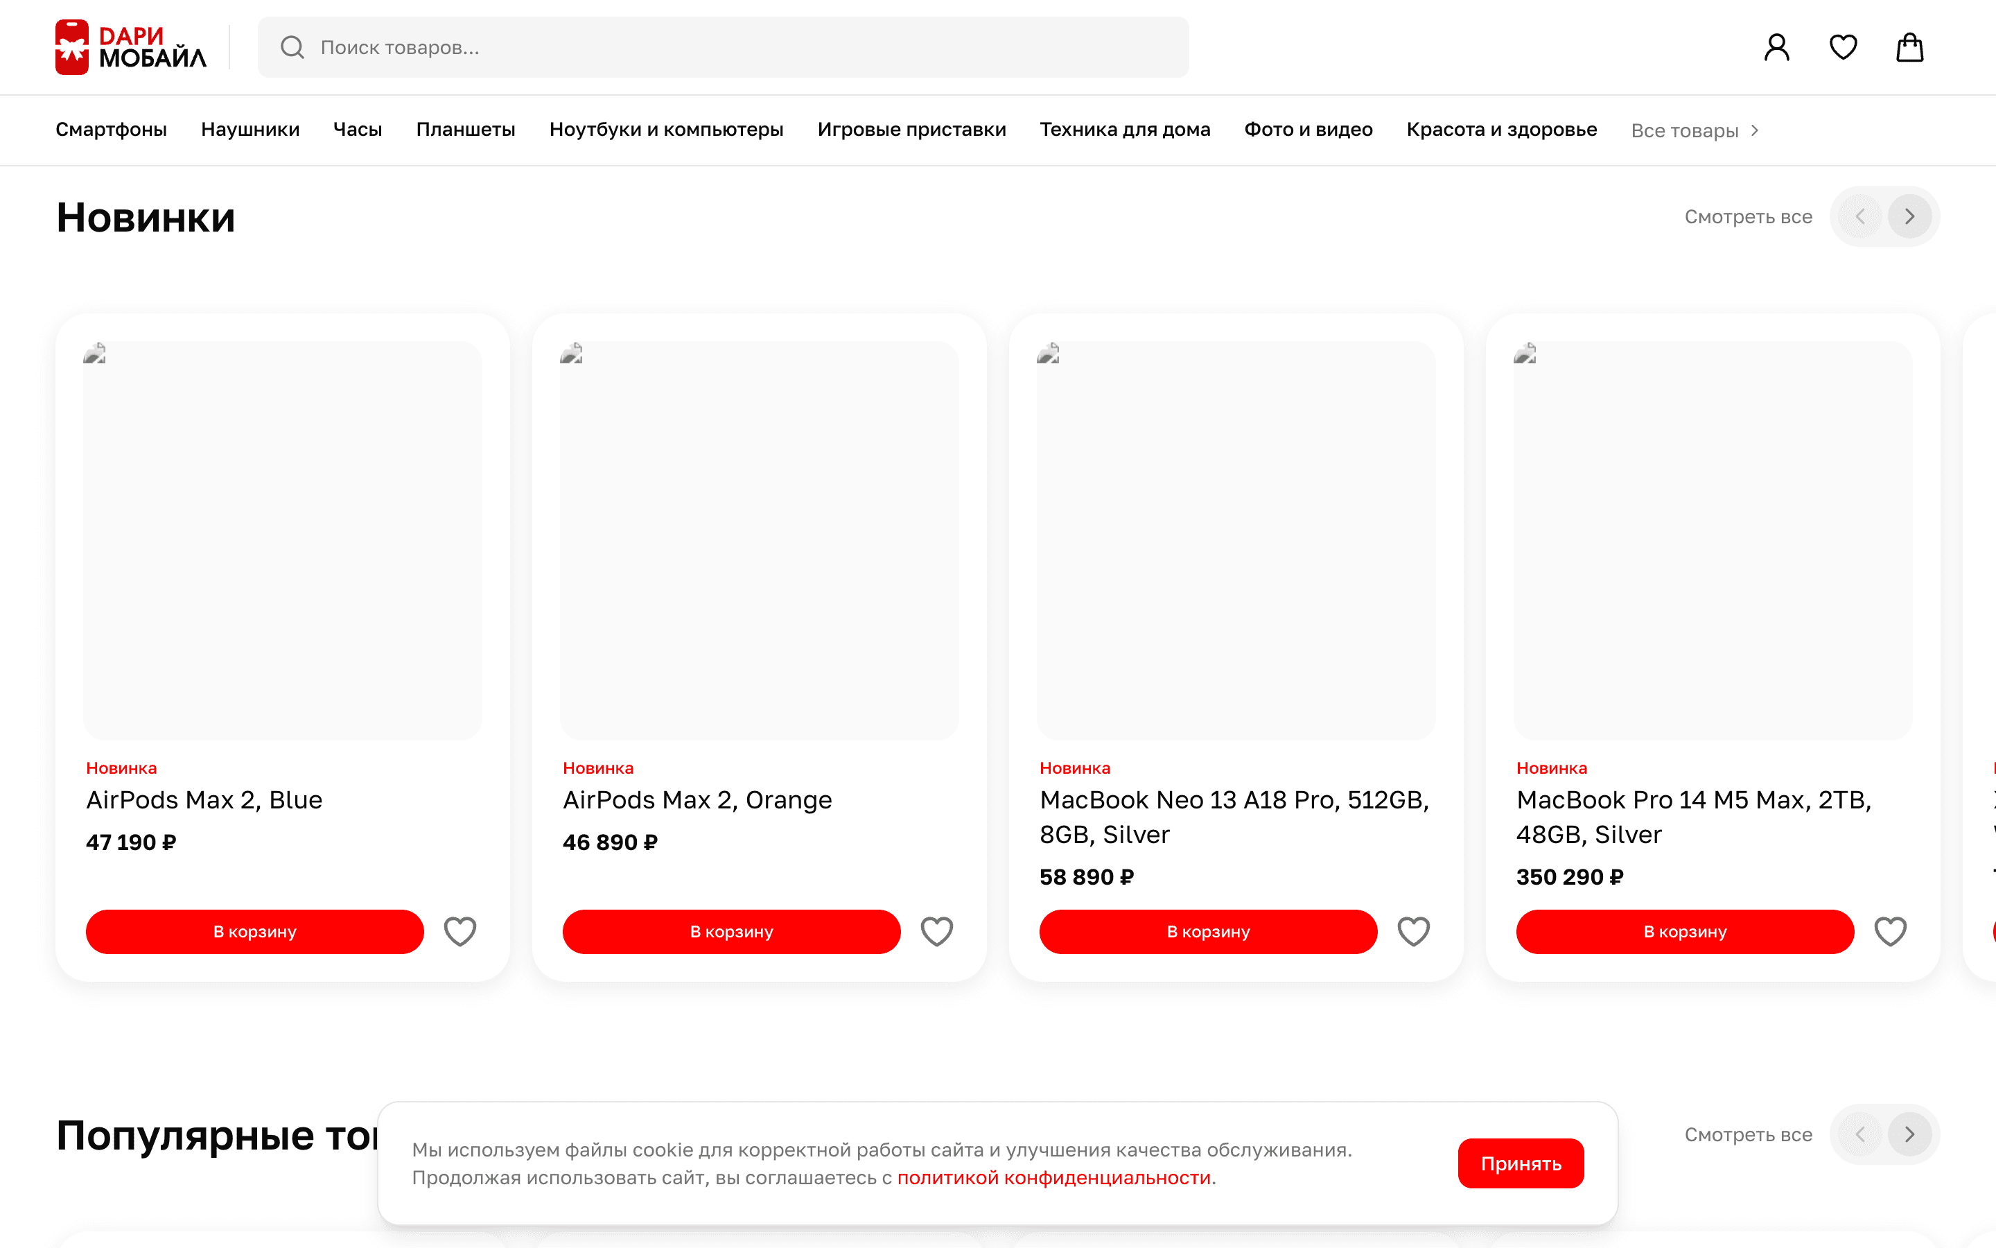The height and width of the screenshot is (1248, 1996).
Task: Click the 47 190 ₽ price
Action: point(131,842)
